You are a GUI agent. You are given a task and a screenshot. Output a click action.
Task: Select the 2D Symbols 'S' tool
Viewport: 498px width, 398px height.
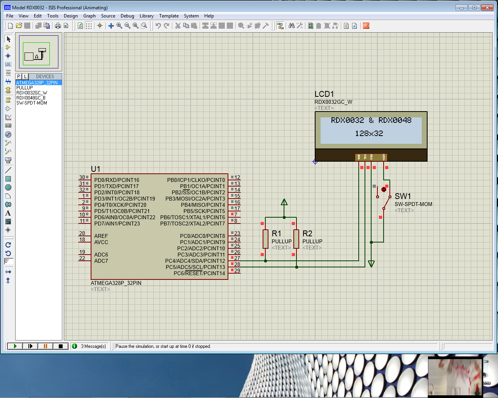[x=8, y=222]
